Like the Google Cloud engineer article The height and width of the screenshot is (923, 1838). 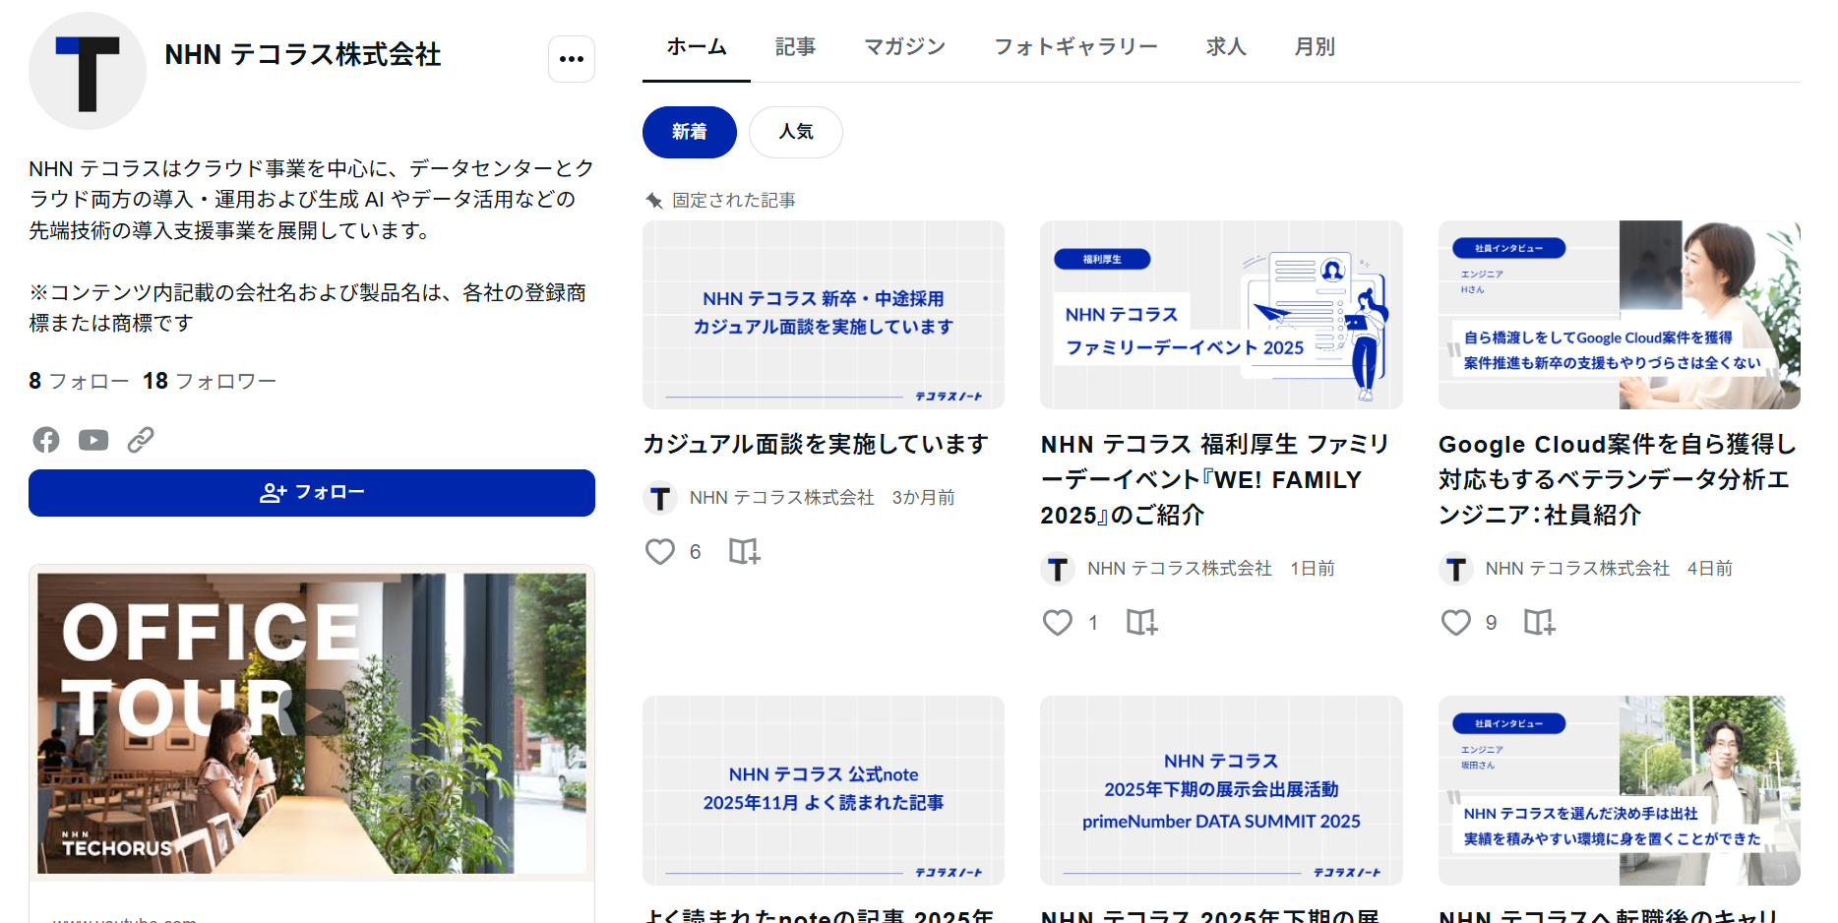(x=1455, y=622)
